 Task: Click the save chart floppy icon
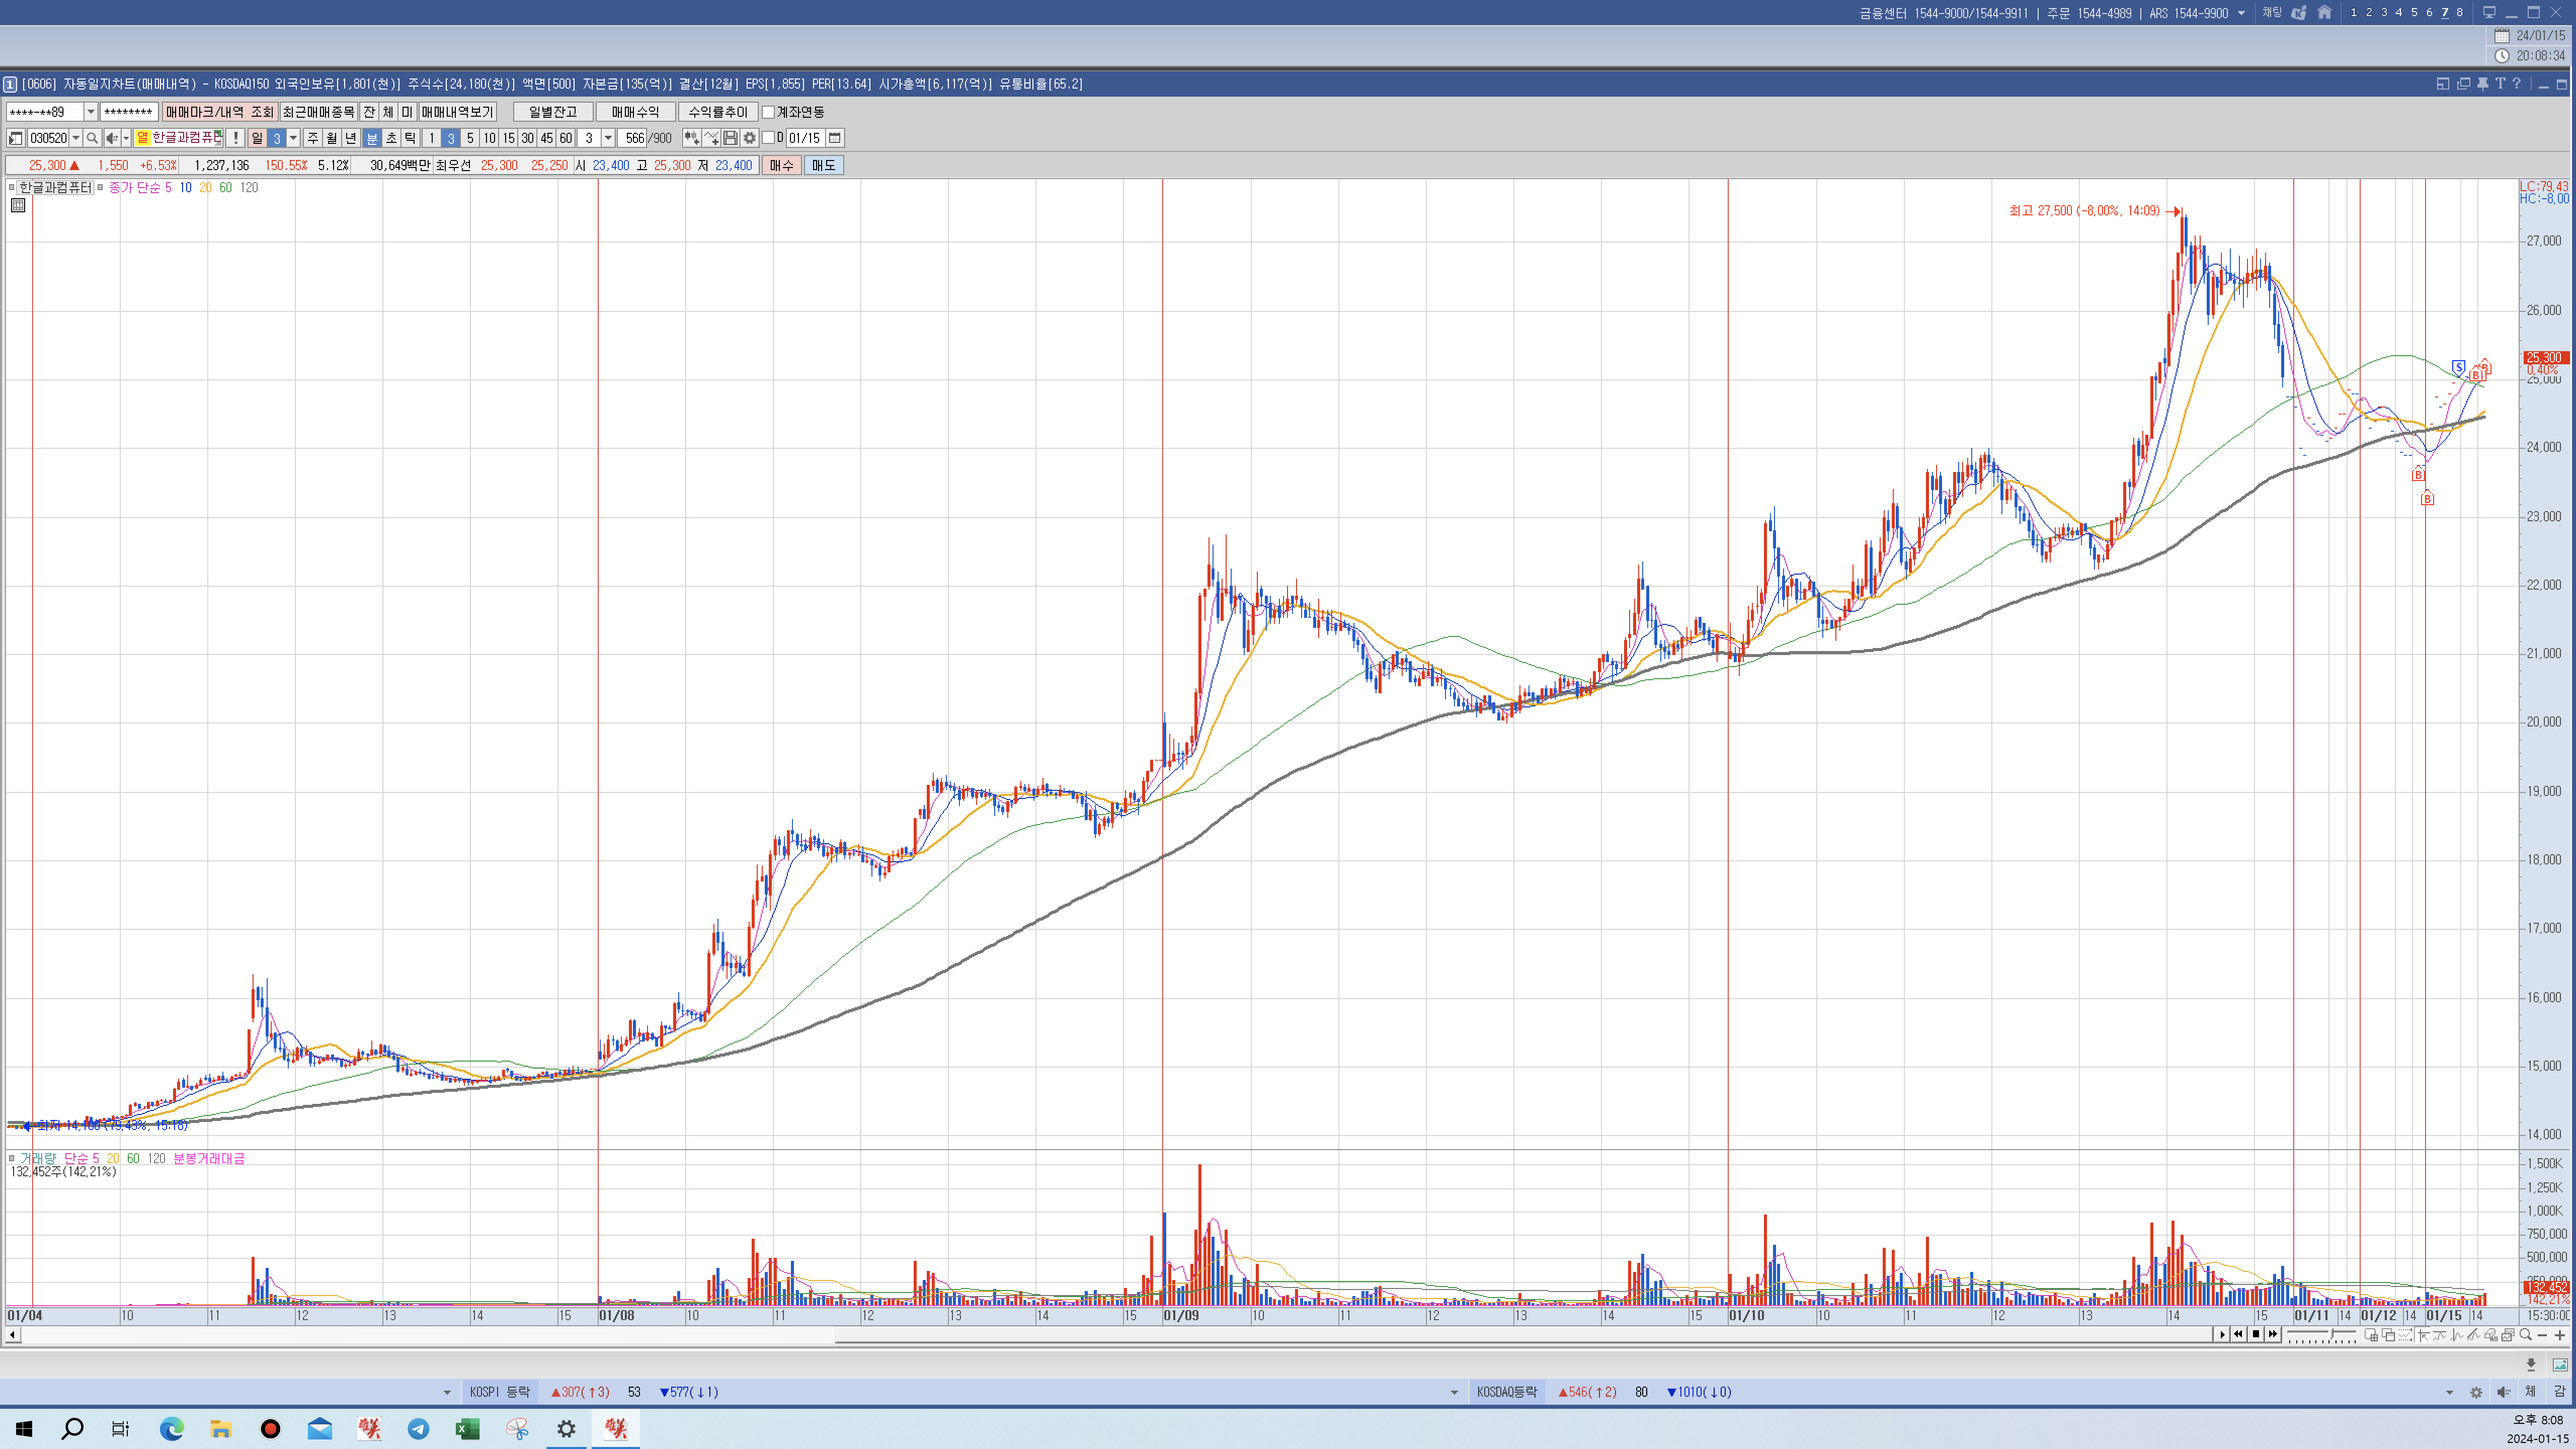pyautogui.click(x=730, y=138)
